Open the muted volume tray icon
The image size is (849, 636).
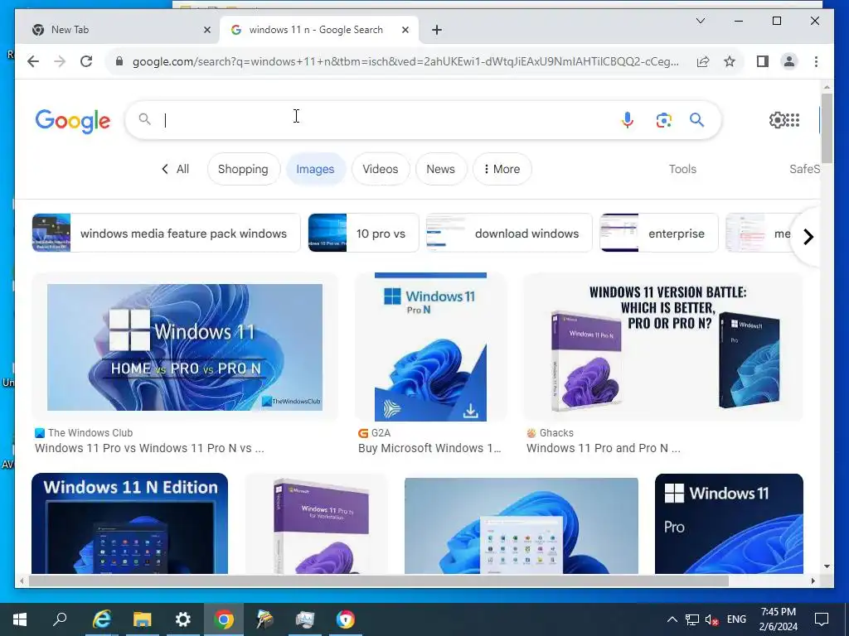pyautogui.click(x=711, y=619)
